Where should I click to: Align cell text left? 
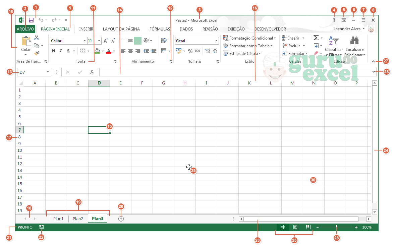coord(123,51)
